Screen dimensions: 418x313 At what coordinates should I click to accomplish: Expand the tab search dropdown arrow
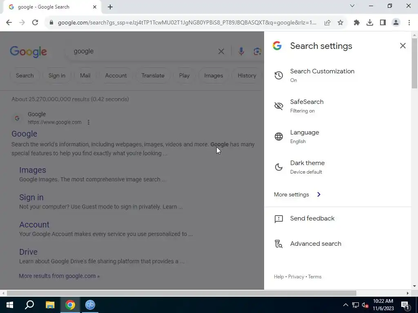tap(352, 6)
